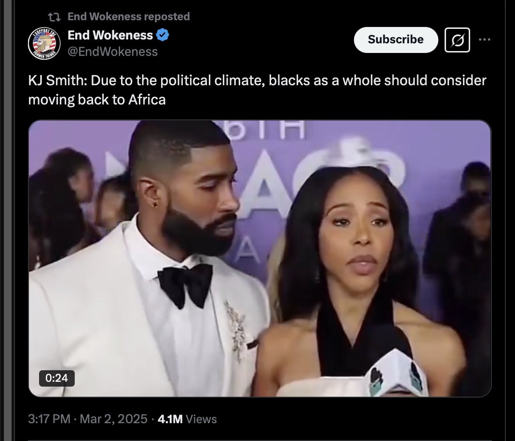Click the 0:24 video duration badge
This screenshot has width=515, height=441.
click(x=57, y=378)
